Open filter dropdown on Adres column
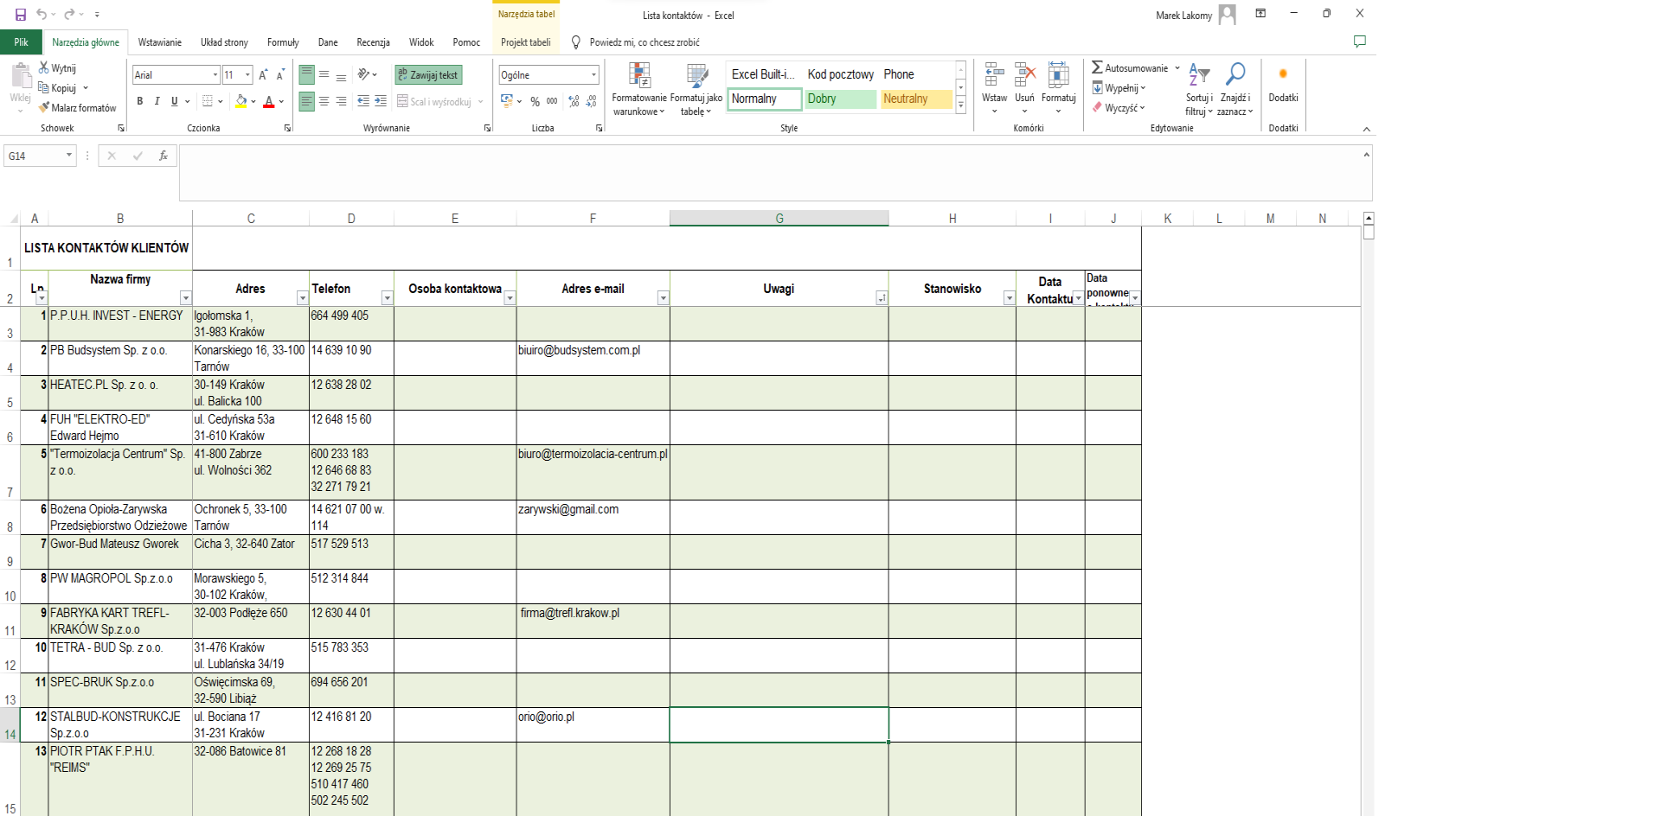The image size is (1661, 816). (x=302, y=298)
